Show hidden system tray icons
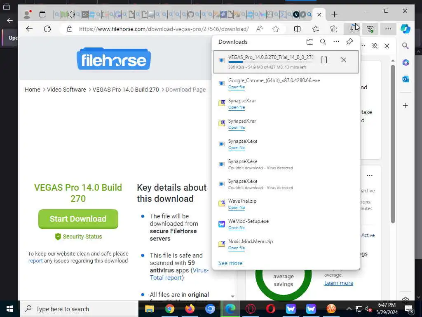This screenshot has width=422, height=317. click(x=349, y=309)
